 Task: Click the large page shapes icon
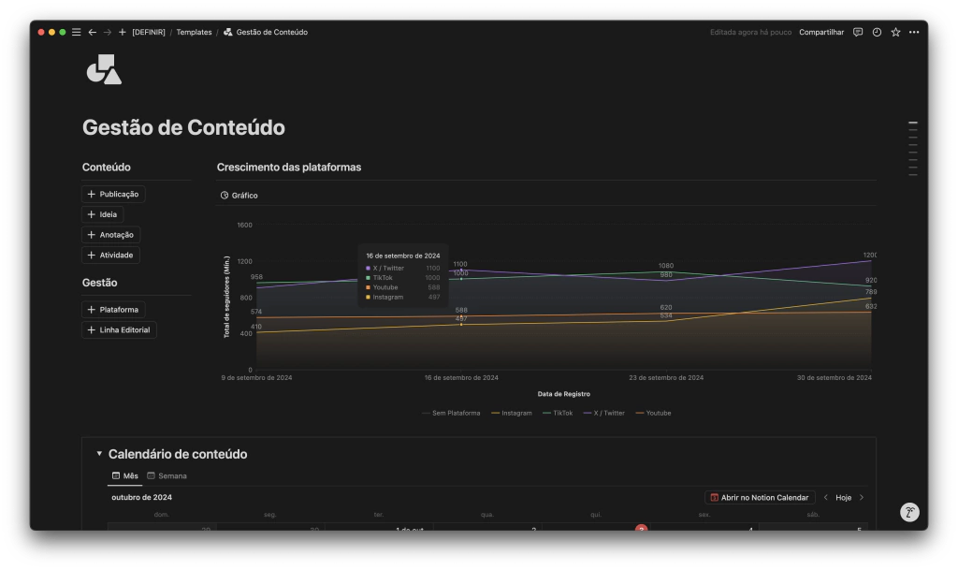point(104,69)
